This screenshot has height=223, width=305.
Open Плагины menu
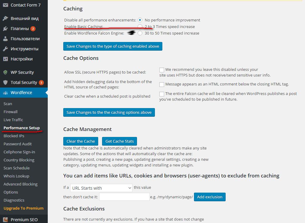click(24, 29)
